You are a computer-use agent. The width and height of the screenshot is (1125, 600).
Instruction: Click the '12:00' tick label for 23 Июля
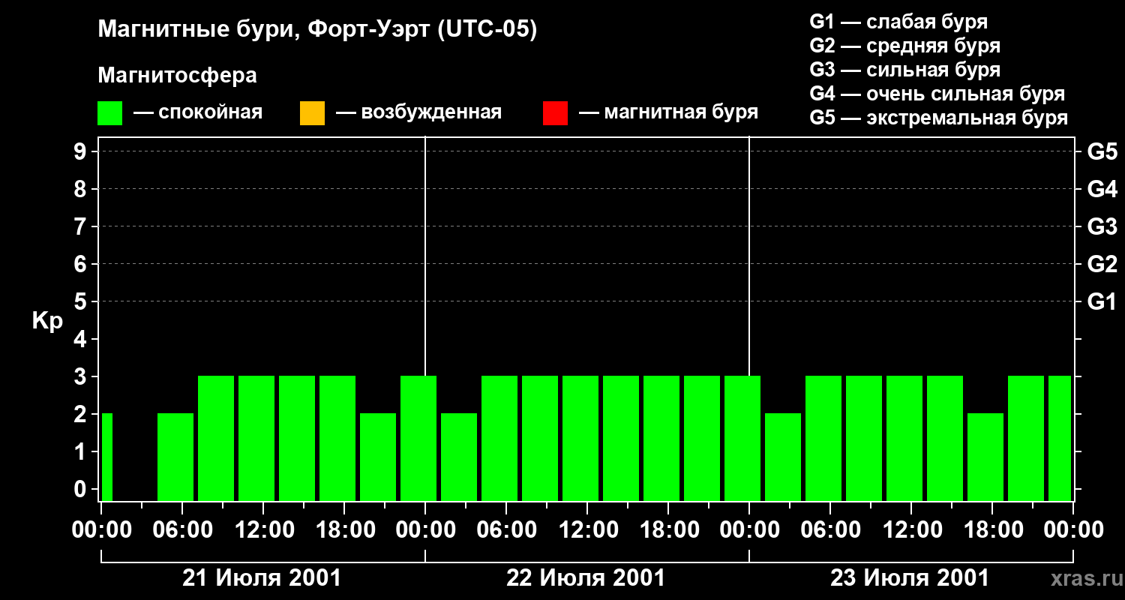911,529
